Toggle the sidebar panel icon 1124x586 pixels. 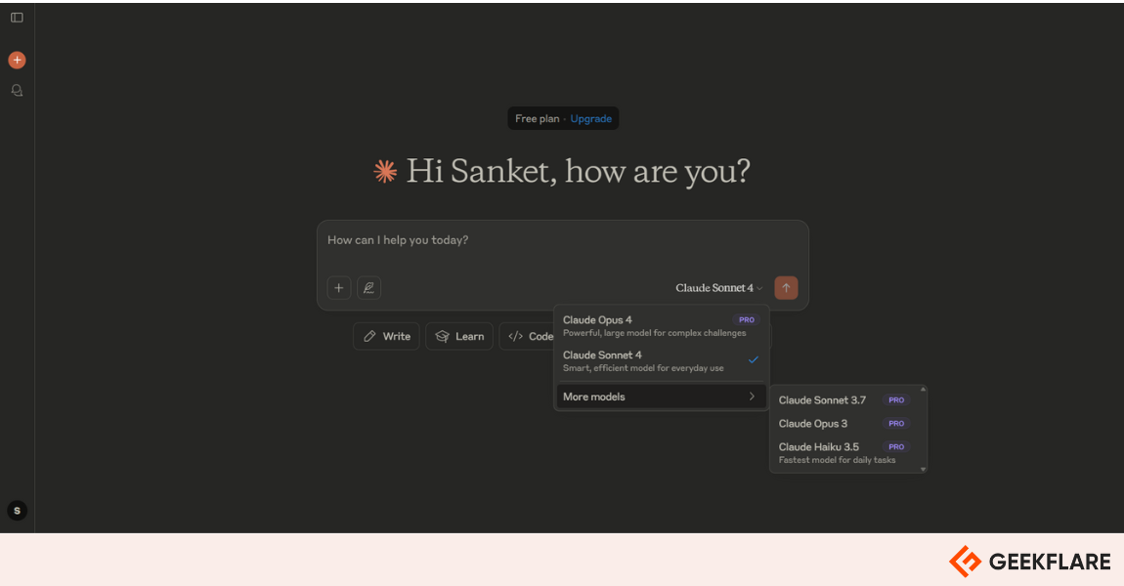tap(17, 18)
